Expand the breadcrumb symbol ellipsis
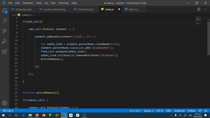This screenshot has height=118, width=210. [x=34, y=15]
